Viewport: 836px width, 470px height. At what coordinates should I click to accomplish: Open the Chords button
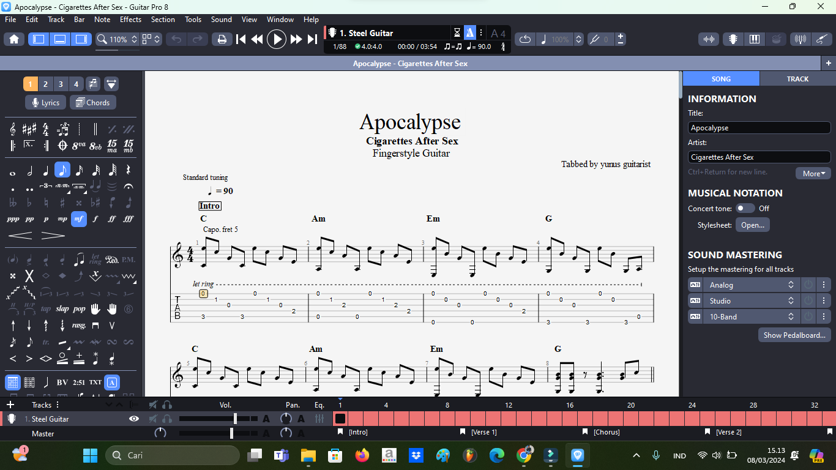click(x=93, y=103)
